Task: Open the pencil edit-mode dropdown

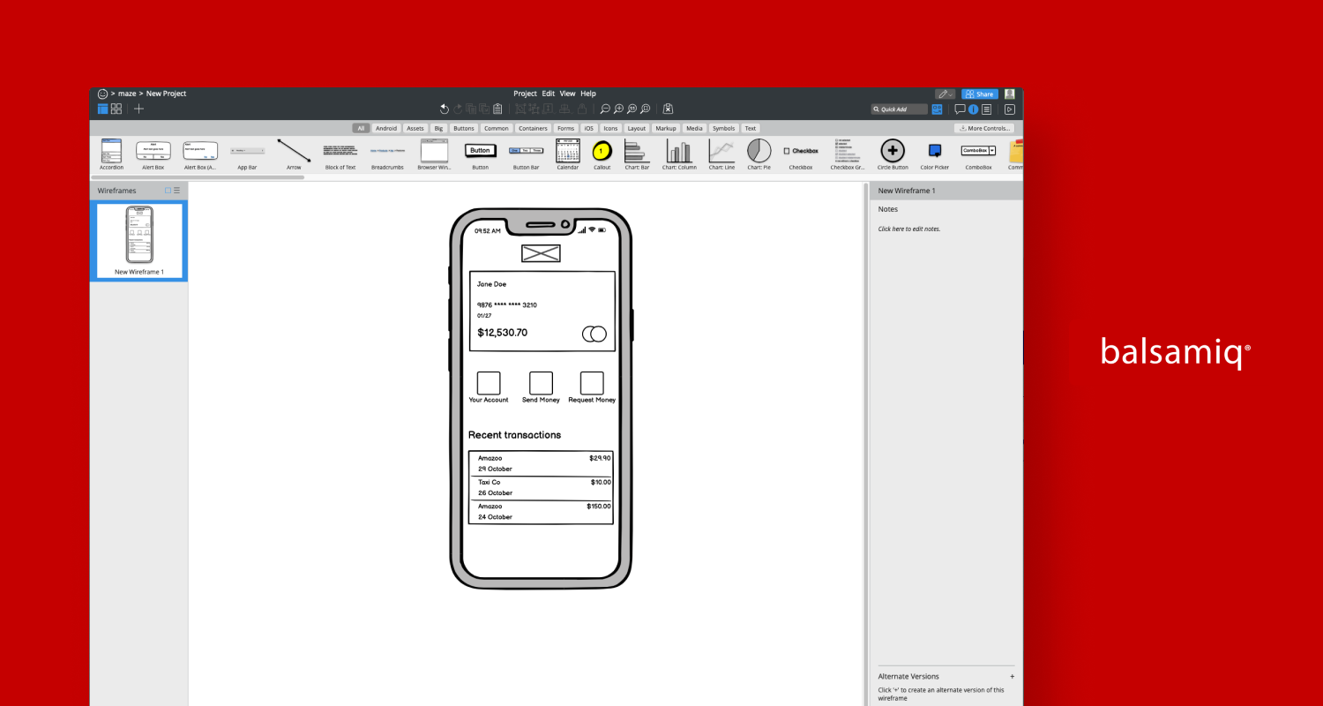Action: [945, 94]
